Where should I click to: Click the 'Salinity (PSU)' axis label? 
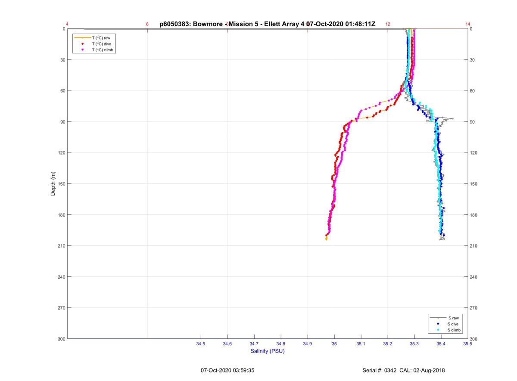(x=268, y=351)
